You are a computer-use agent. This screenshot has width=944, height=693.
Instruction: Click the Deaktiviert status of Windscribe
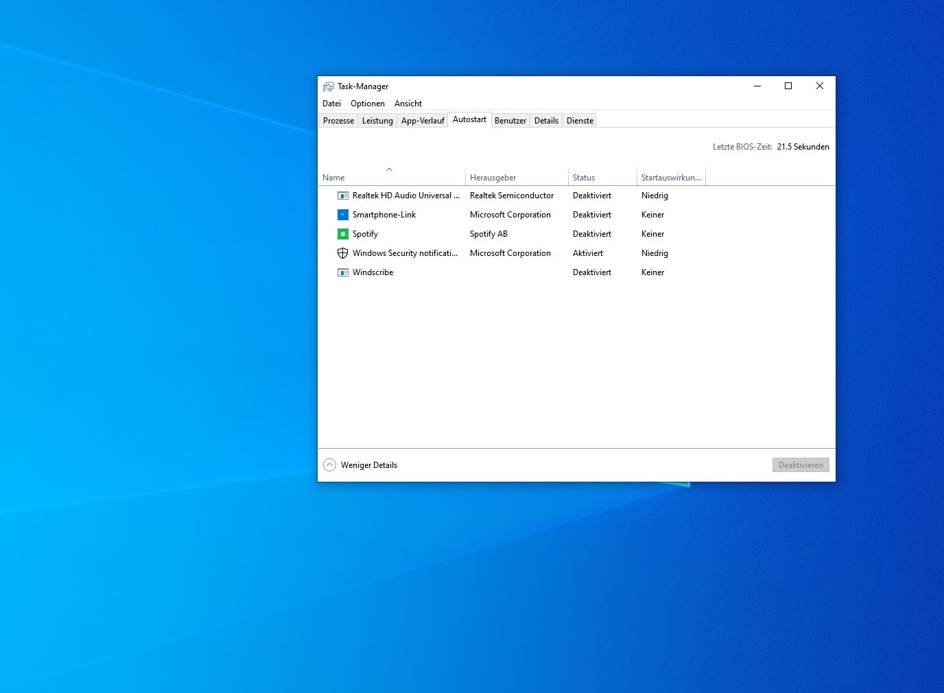click(592, 272)
